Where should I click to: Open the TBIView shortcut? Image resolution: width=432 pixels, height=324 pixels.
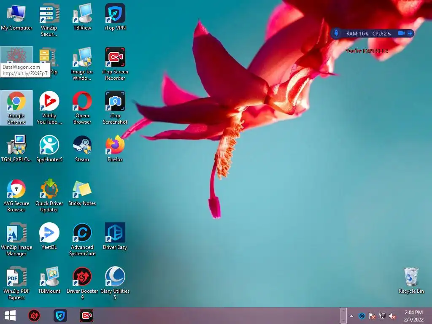pos(82,17)
